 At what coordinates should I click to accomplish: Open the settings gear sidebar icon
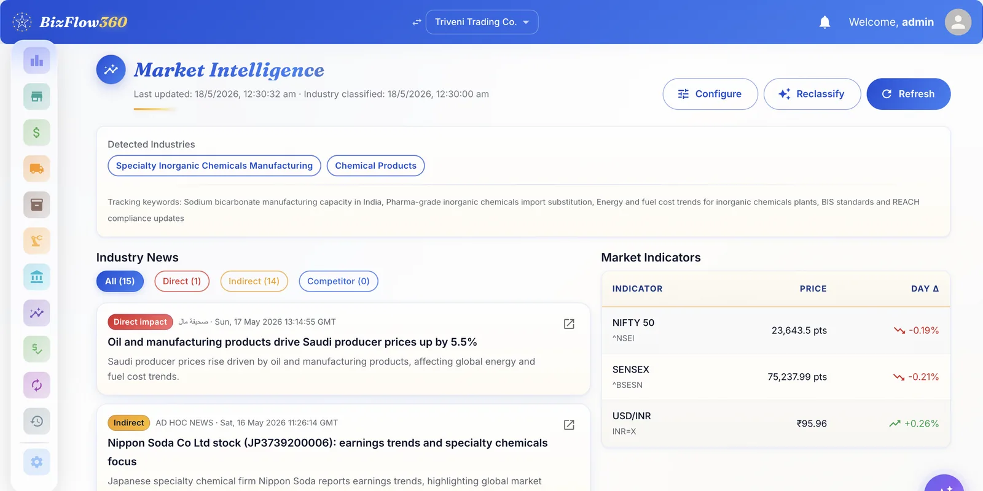pos(37,462)
